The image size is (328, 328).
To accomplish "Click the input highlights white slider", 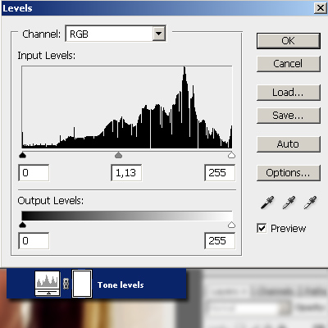I will [231, 156].
